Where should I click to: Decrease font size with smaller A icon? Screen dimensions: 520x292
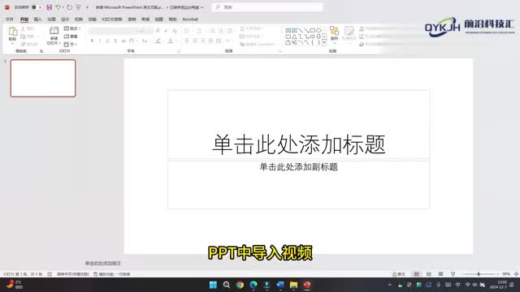coord(166,31)
